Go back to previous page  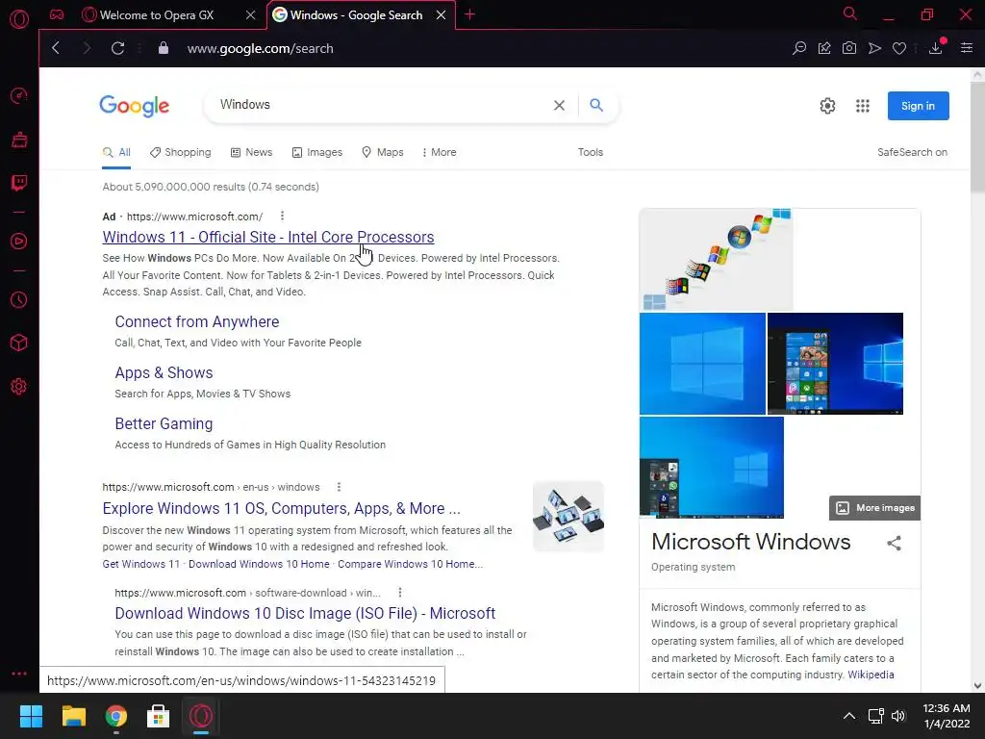click(x=55, y=48)
